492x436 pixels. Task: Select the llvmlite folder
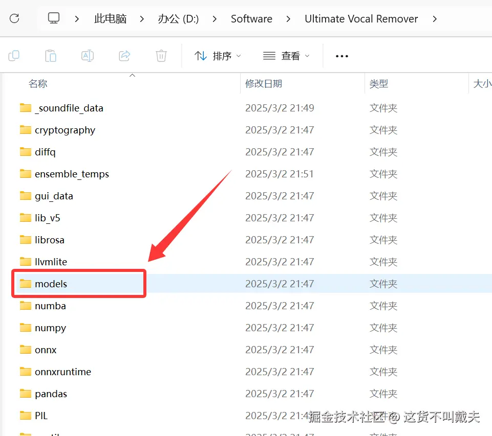pos(51,262)
